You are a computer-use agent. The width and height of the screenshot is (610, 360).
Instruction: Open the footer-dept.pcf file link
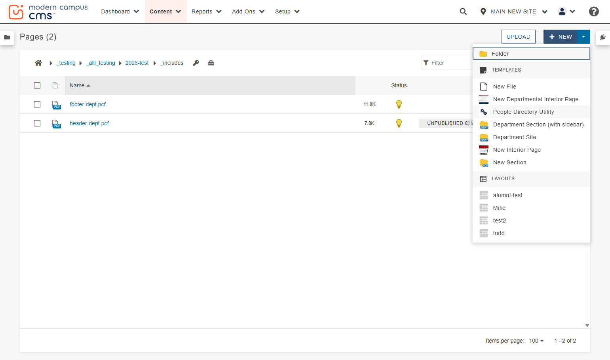(87, 104)
